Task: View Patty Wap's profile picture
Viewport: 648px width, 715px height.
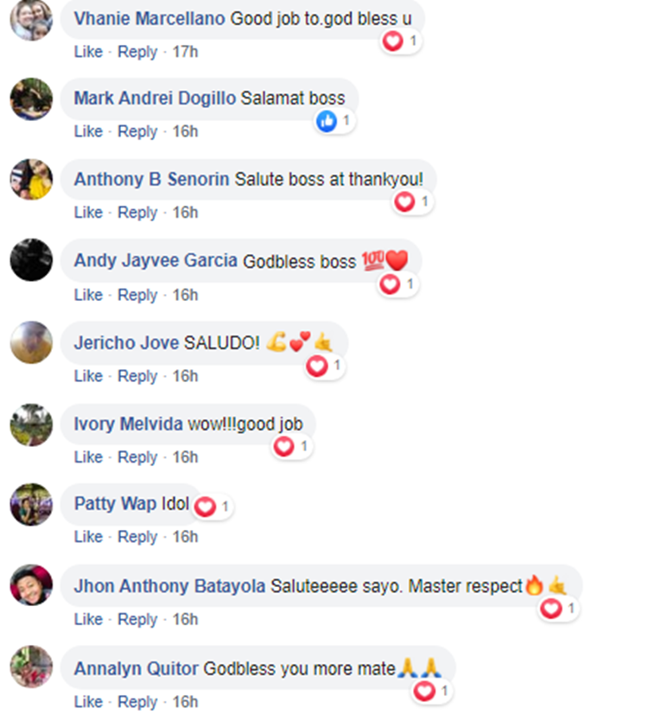Action: [x=31, y=504]
